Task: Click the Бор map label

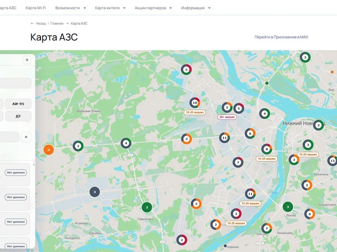Action: (x=331, y=90)
